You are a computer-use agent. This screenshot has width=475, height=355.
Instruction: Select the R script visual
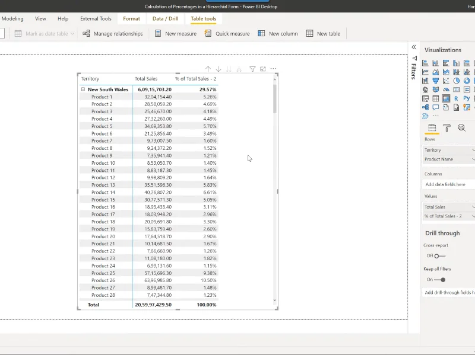[x=456, y=98]
